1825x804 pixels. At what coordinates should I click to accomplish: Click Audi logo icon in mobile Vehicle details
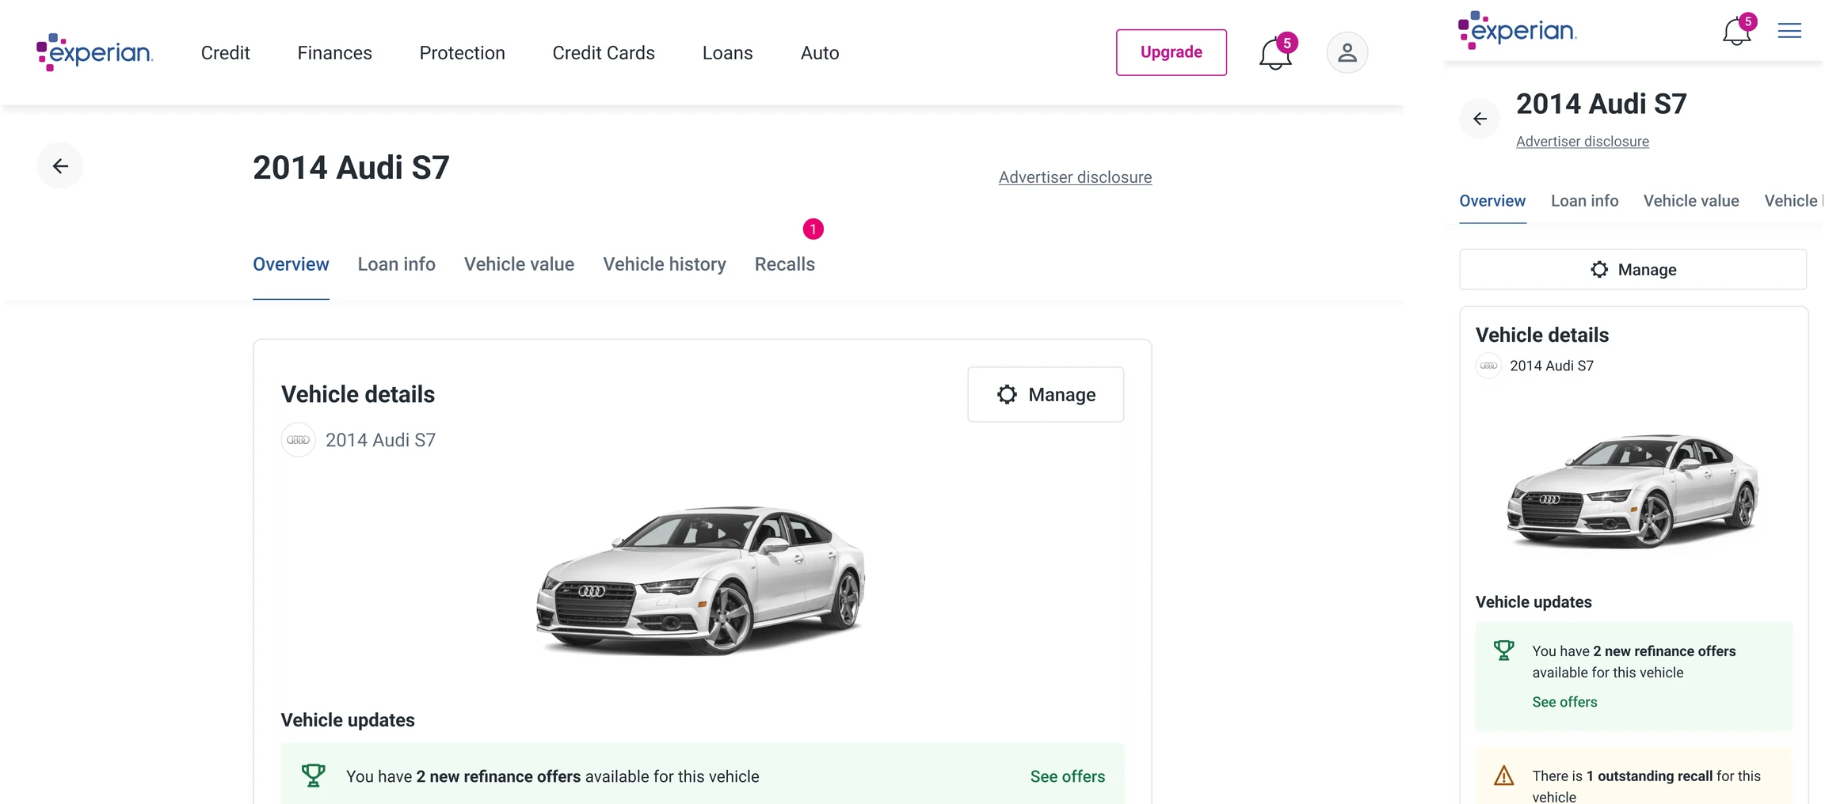click(x=1488, y=366)
